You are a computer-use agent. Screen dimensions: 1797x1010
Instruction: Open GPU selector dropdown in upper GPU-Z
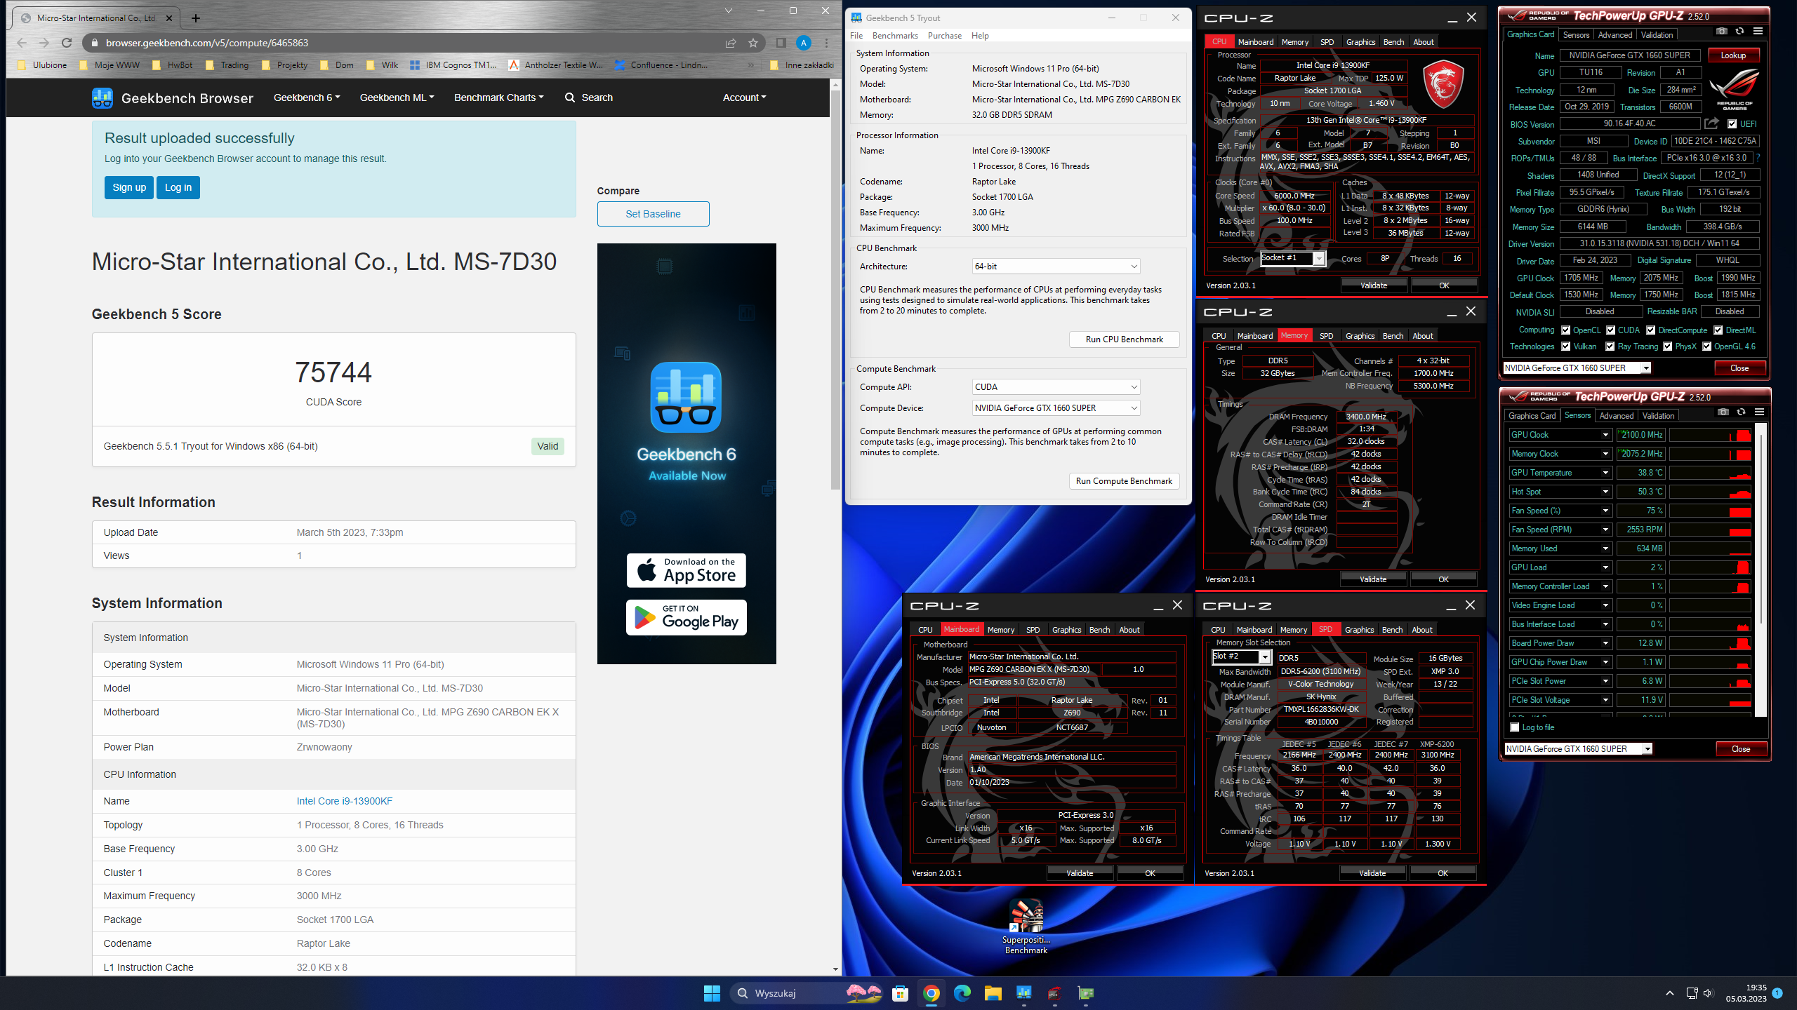[1577, 368]
